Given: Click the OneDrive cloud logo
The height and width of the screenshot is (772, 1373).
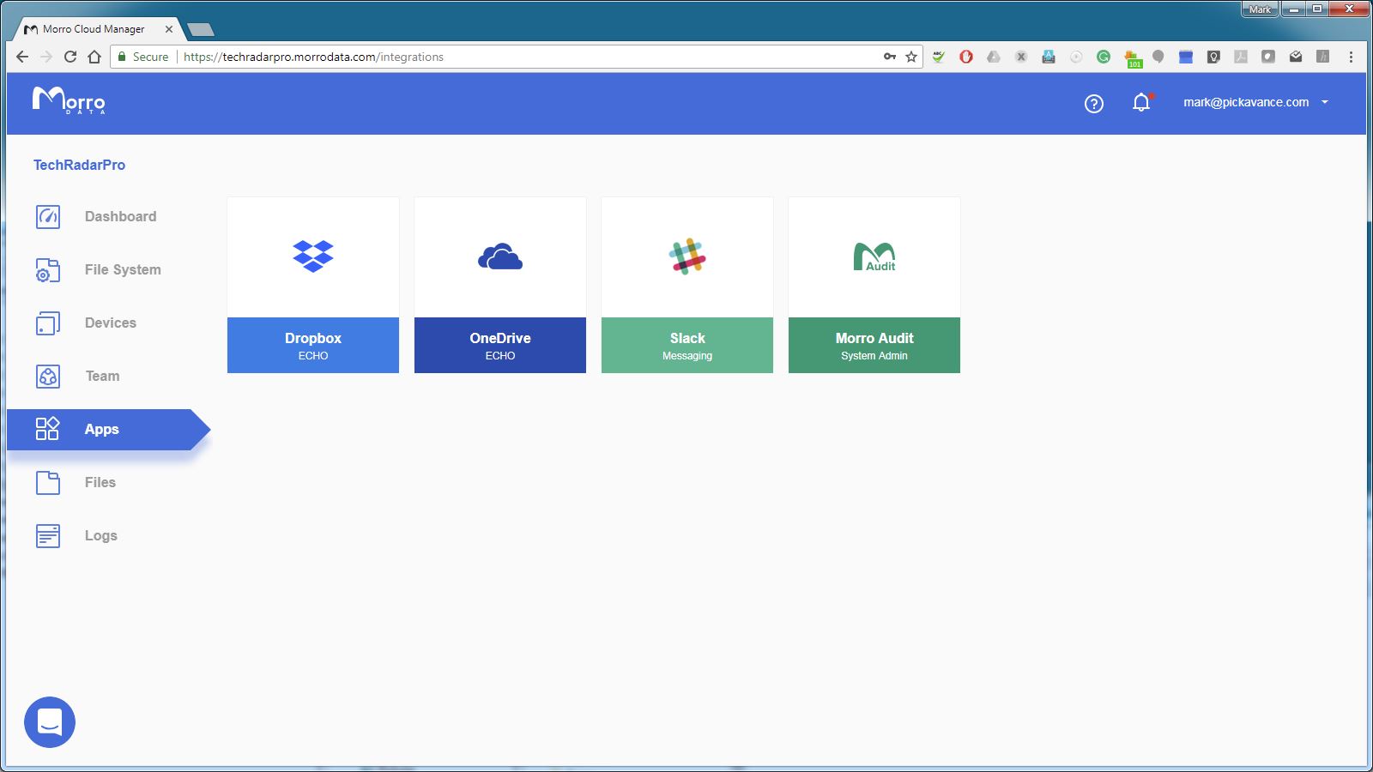Looking at the screenshot, I should click(x=500, y=257).
